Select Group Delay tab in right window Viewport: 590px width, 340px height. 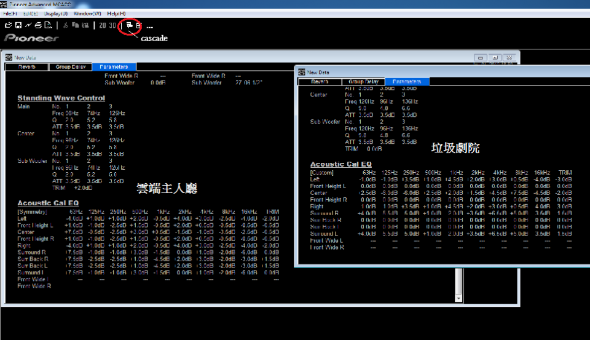363,81
